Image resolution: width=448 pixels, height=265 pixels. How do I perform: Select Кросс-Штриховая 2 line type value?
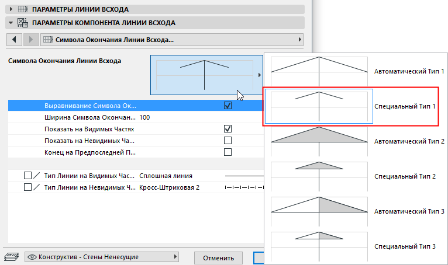click(x=169, y=187)
